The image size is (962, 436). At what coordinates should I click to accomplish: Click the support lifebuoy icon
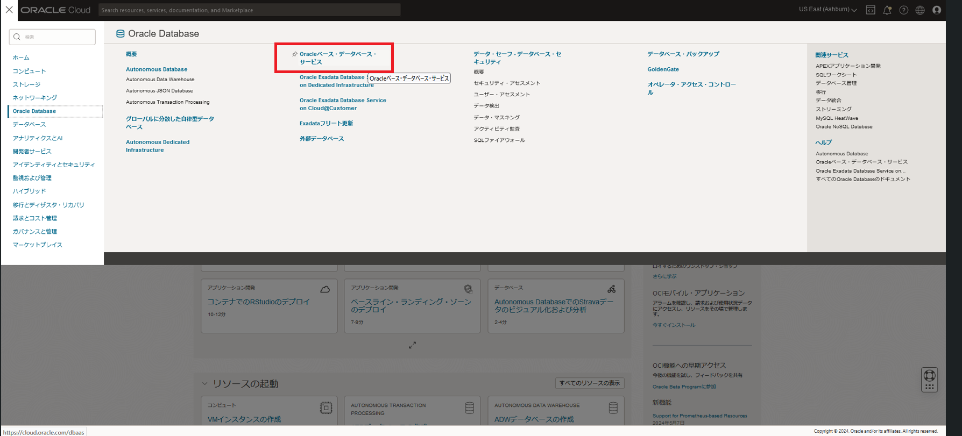tap(929, 375)
